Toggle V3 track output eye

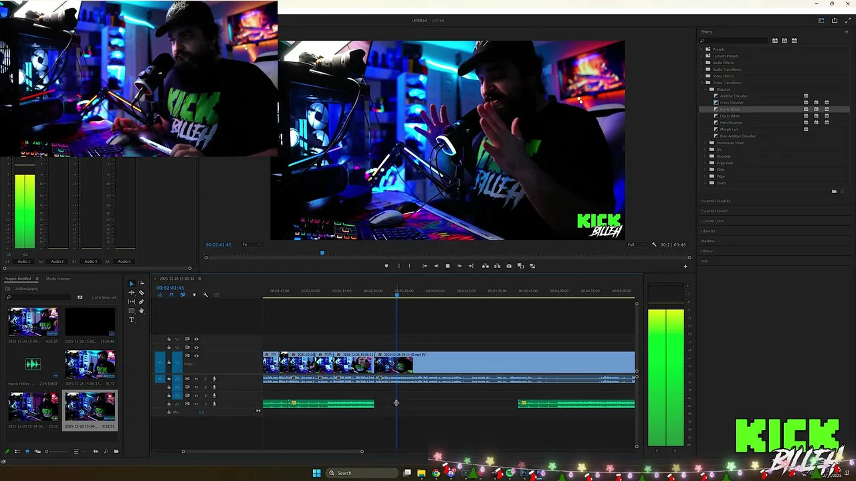pos(196,339)
